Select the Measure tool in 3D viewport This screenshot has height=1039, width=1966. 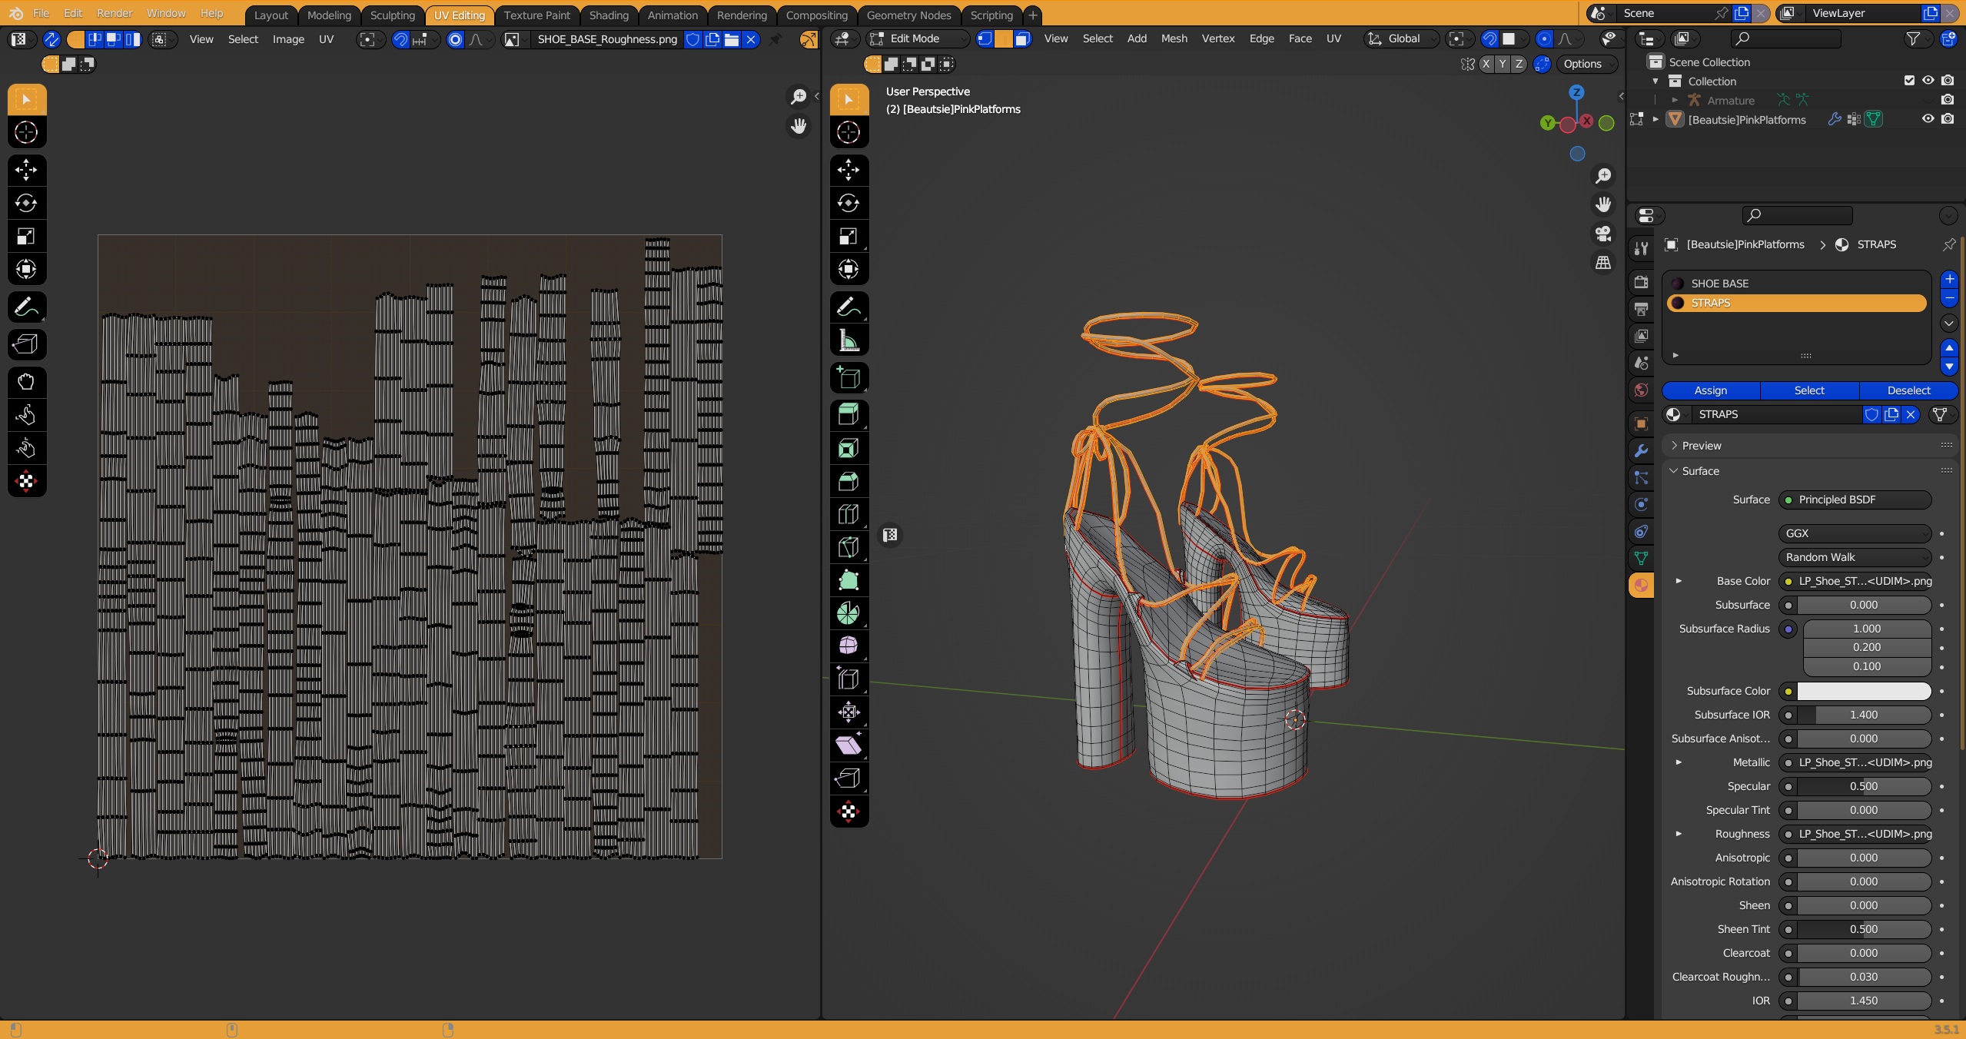(849, 340)
